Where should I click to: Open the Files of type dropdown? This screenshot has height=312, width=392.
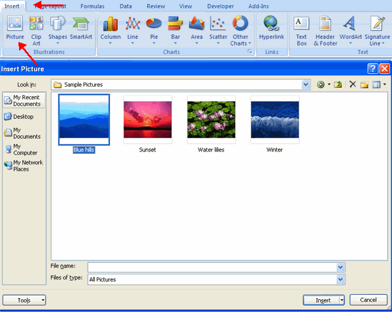tap(340, 279)
